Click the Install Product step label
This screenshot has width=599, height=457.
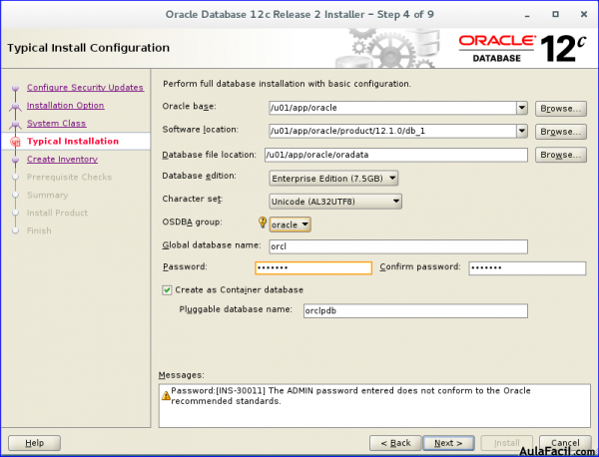pyautogui.click(x=57, y=214)
